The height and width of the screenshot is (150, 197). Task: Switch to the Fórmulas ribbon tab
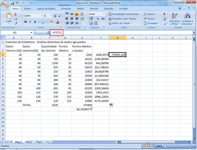coord(66,9)
